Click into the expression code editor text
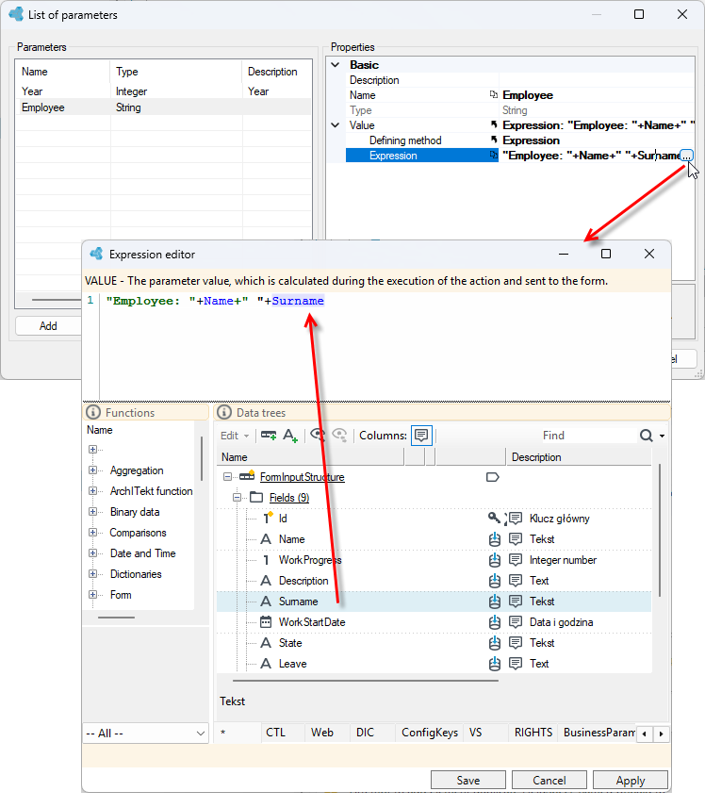This screenshot has width=705, height=808. (215, 301)
